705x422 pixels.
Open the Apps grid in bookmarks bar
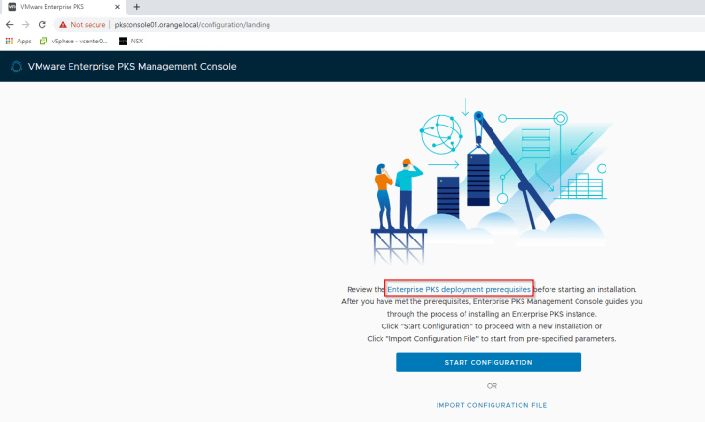[x=18, y=41]
